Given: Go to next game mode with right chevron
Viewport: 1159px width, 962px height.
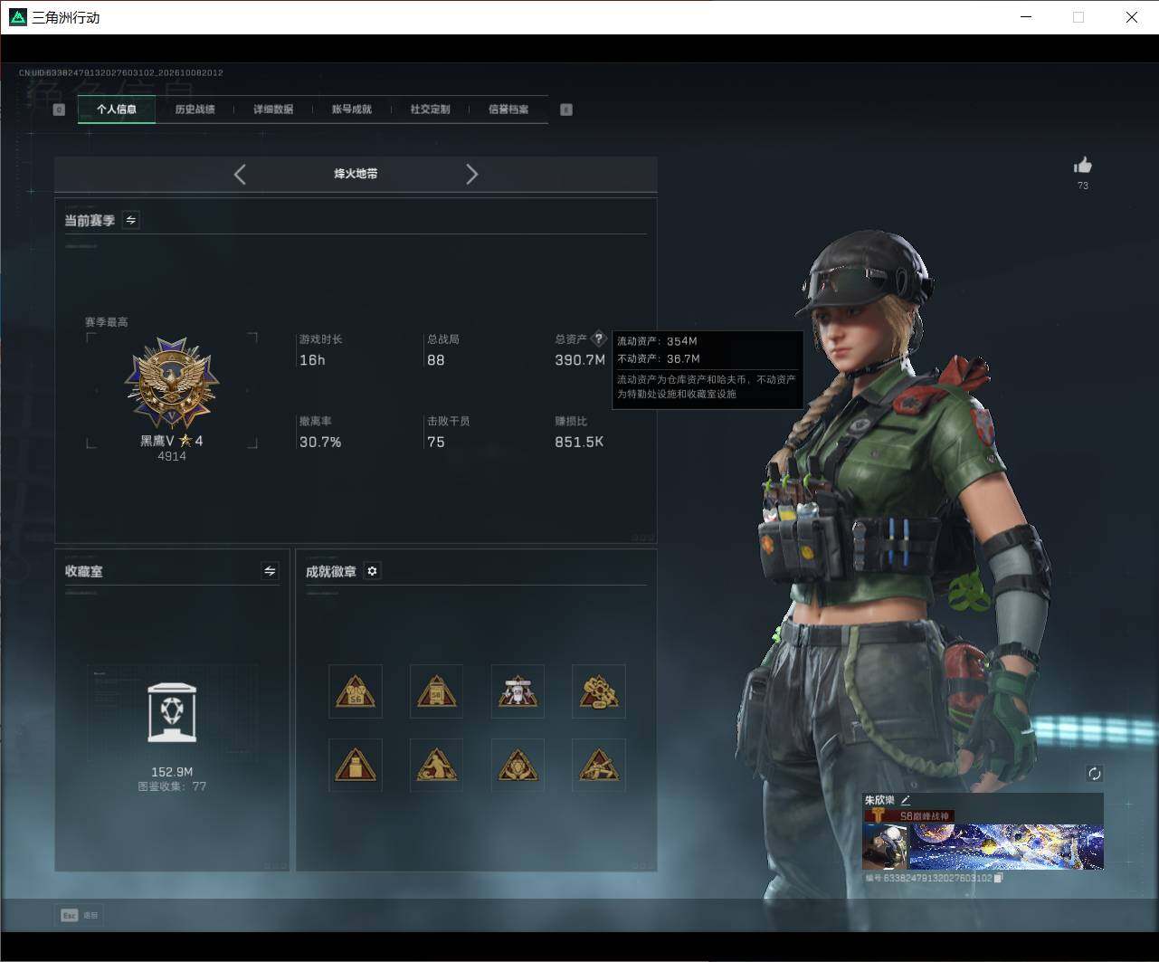Looking at the screenshot, I should [x=471, y=175].
